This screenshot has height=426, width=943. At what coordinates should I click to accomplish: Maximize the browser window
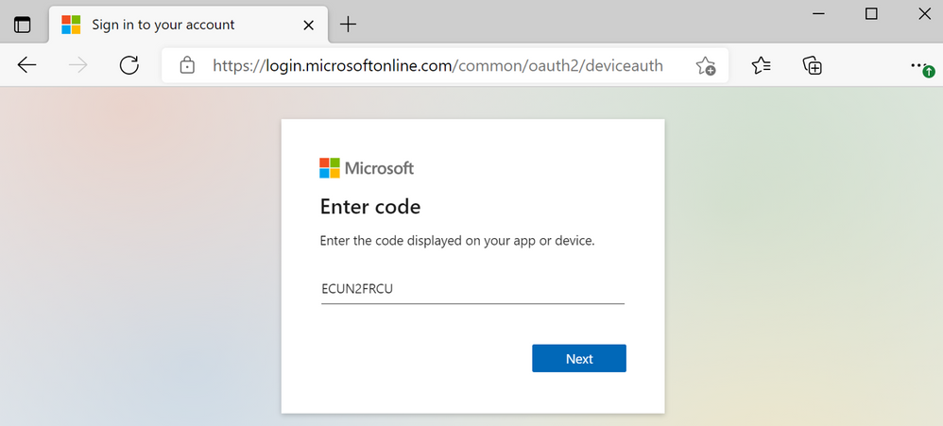click(x=871, y=14)
